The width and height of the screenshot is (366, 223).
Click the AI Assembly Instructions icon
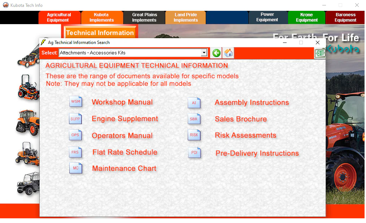point(194,103)
